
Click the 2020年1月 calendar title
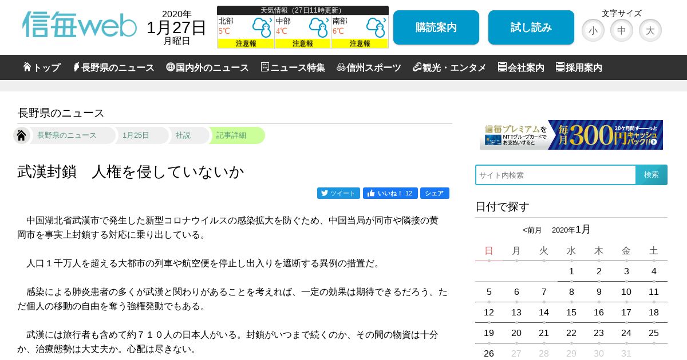tap(571, 230)
